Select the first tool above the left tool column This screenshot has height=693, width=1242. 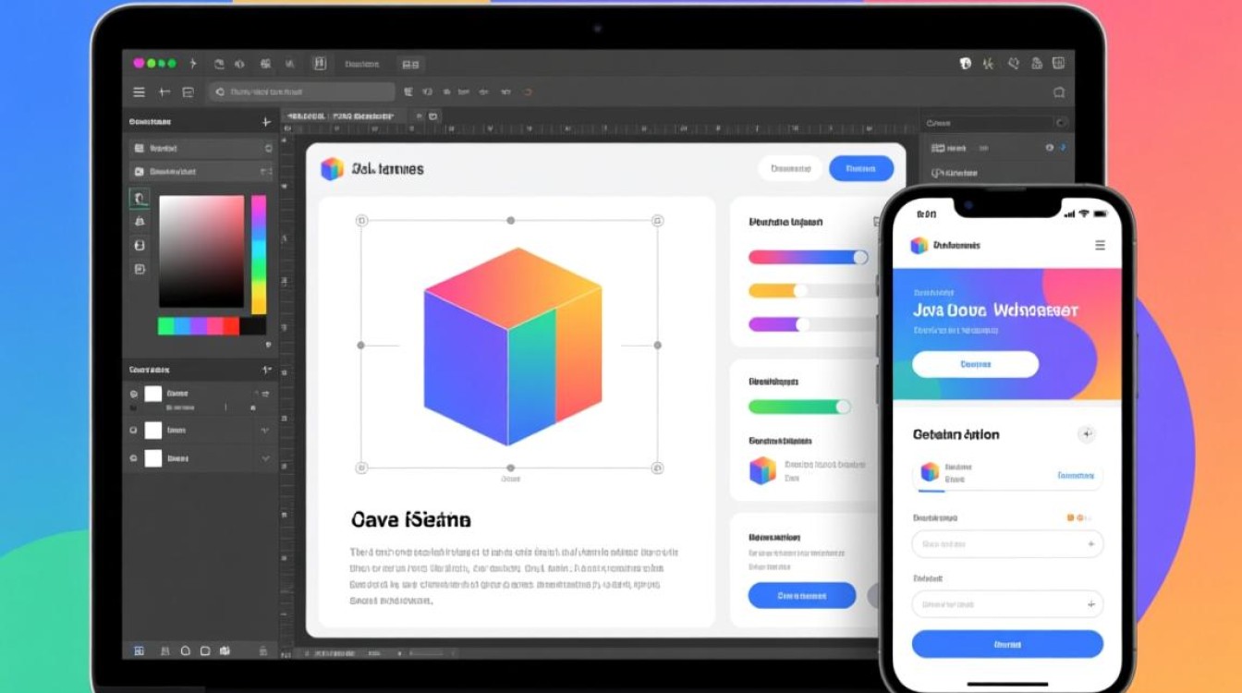(139, 198)
